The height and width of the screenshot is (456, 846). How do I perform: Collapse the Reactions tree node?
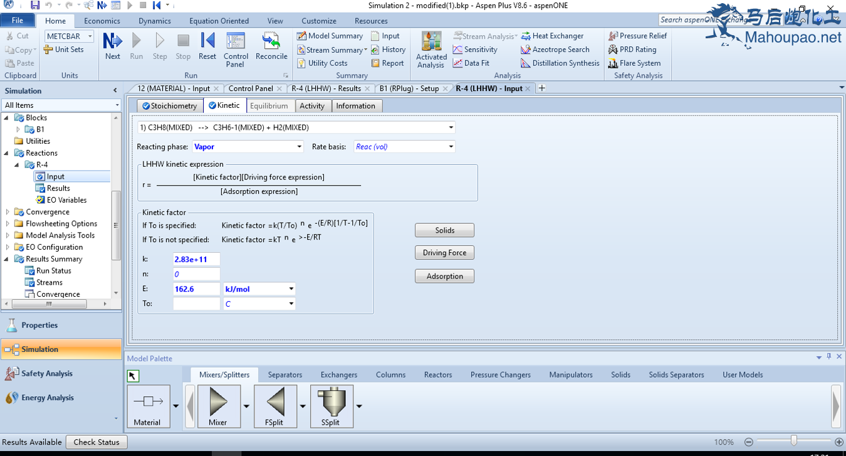8,153
